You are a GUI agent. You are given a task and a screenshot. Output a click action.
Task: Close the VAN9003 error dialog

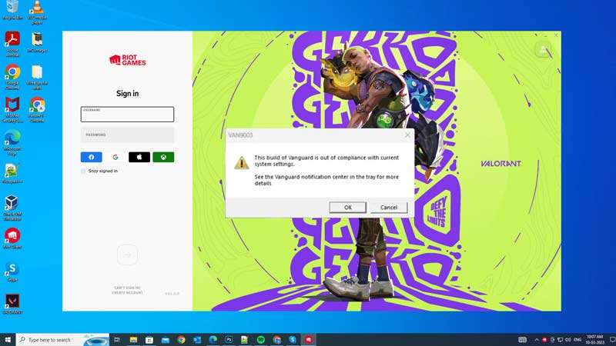click(x=407, y=135)
